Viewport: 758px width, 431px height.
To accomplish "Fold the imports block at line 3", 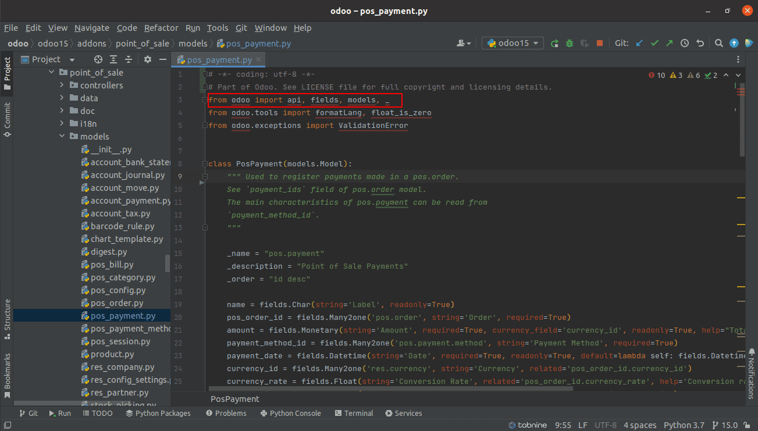I will tap(205, 100).
